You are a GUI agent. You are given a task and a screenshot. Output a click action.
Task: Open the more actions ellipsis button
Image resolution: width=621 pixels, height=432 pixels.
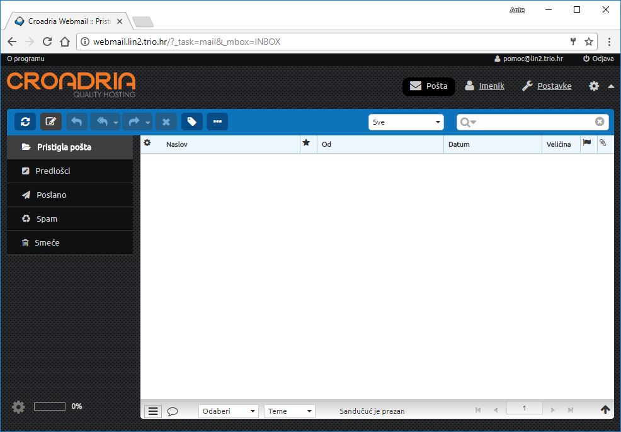coord(217,122)
